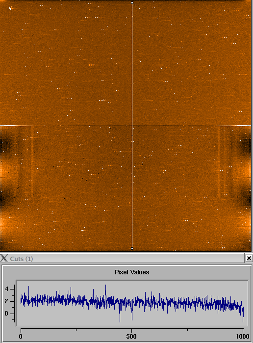
Task: Click the Cuts panel title bar background
Action: click(138, 258)
